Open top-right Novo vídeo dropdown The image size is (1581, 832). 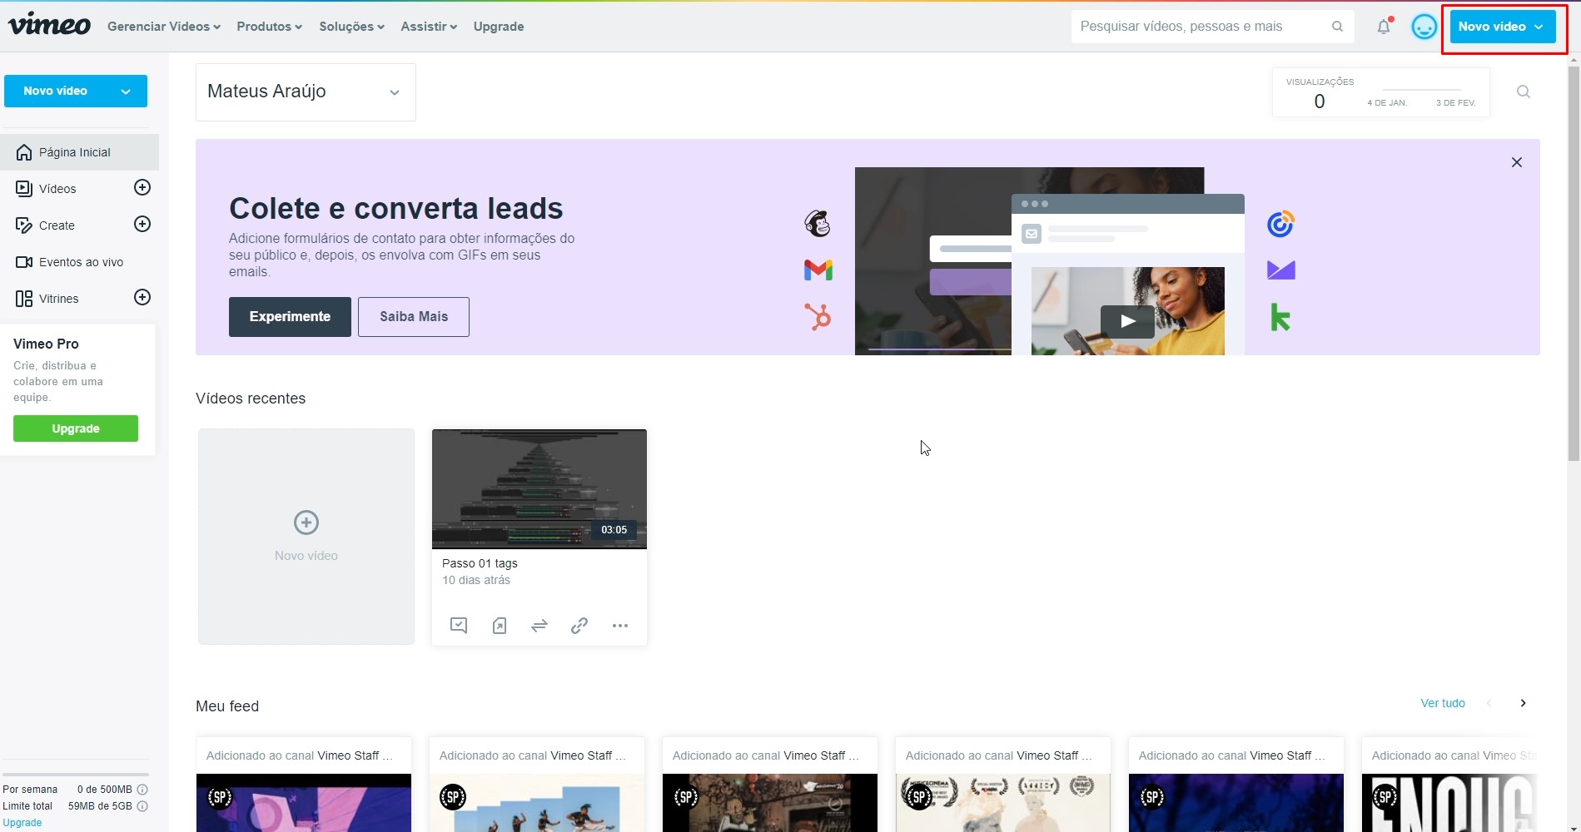pos(1503,27)
